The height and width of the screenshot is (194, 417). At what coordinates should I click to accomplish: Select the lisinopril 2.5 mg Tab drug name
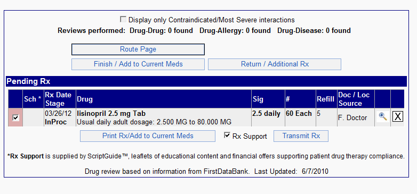[x=111, y=113]
